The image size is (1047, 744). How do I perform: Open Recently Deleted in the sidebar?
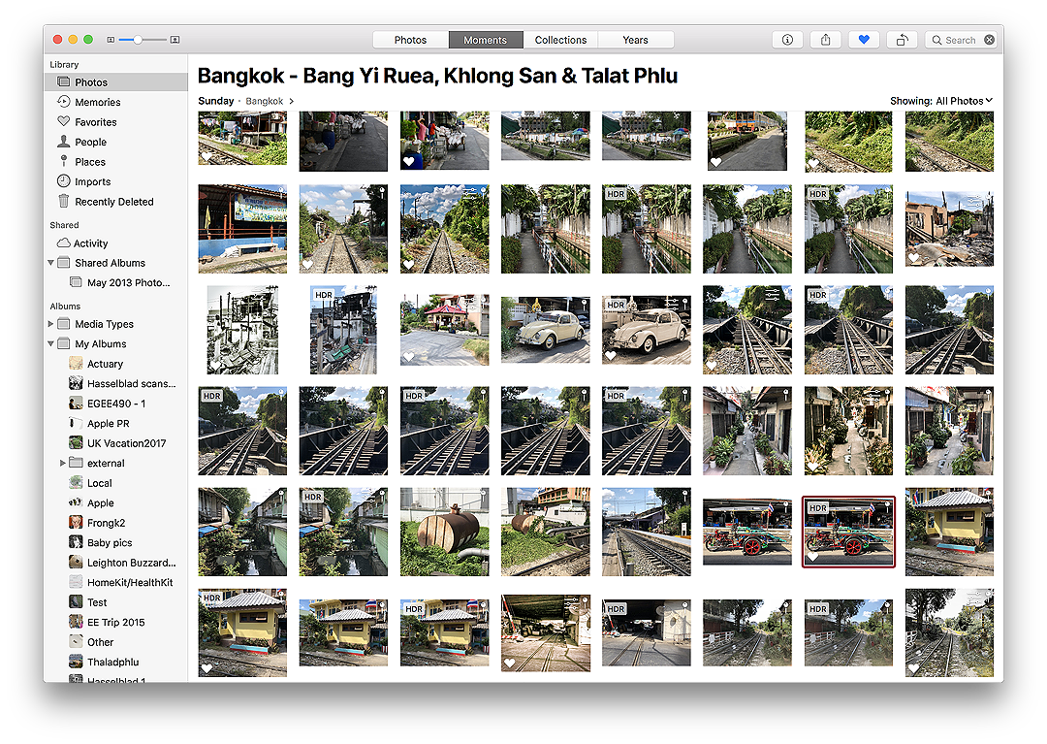click(x=116, y=202)
